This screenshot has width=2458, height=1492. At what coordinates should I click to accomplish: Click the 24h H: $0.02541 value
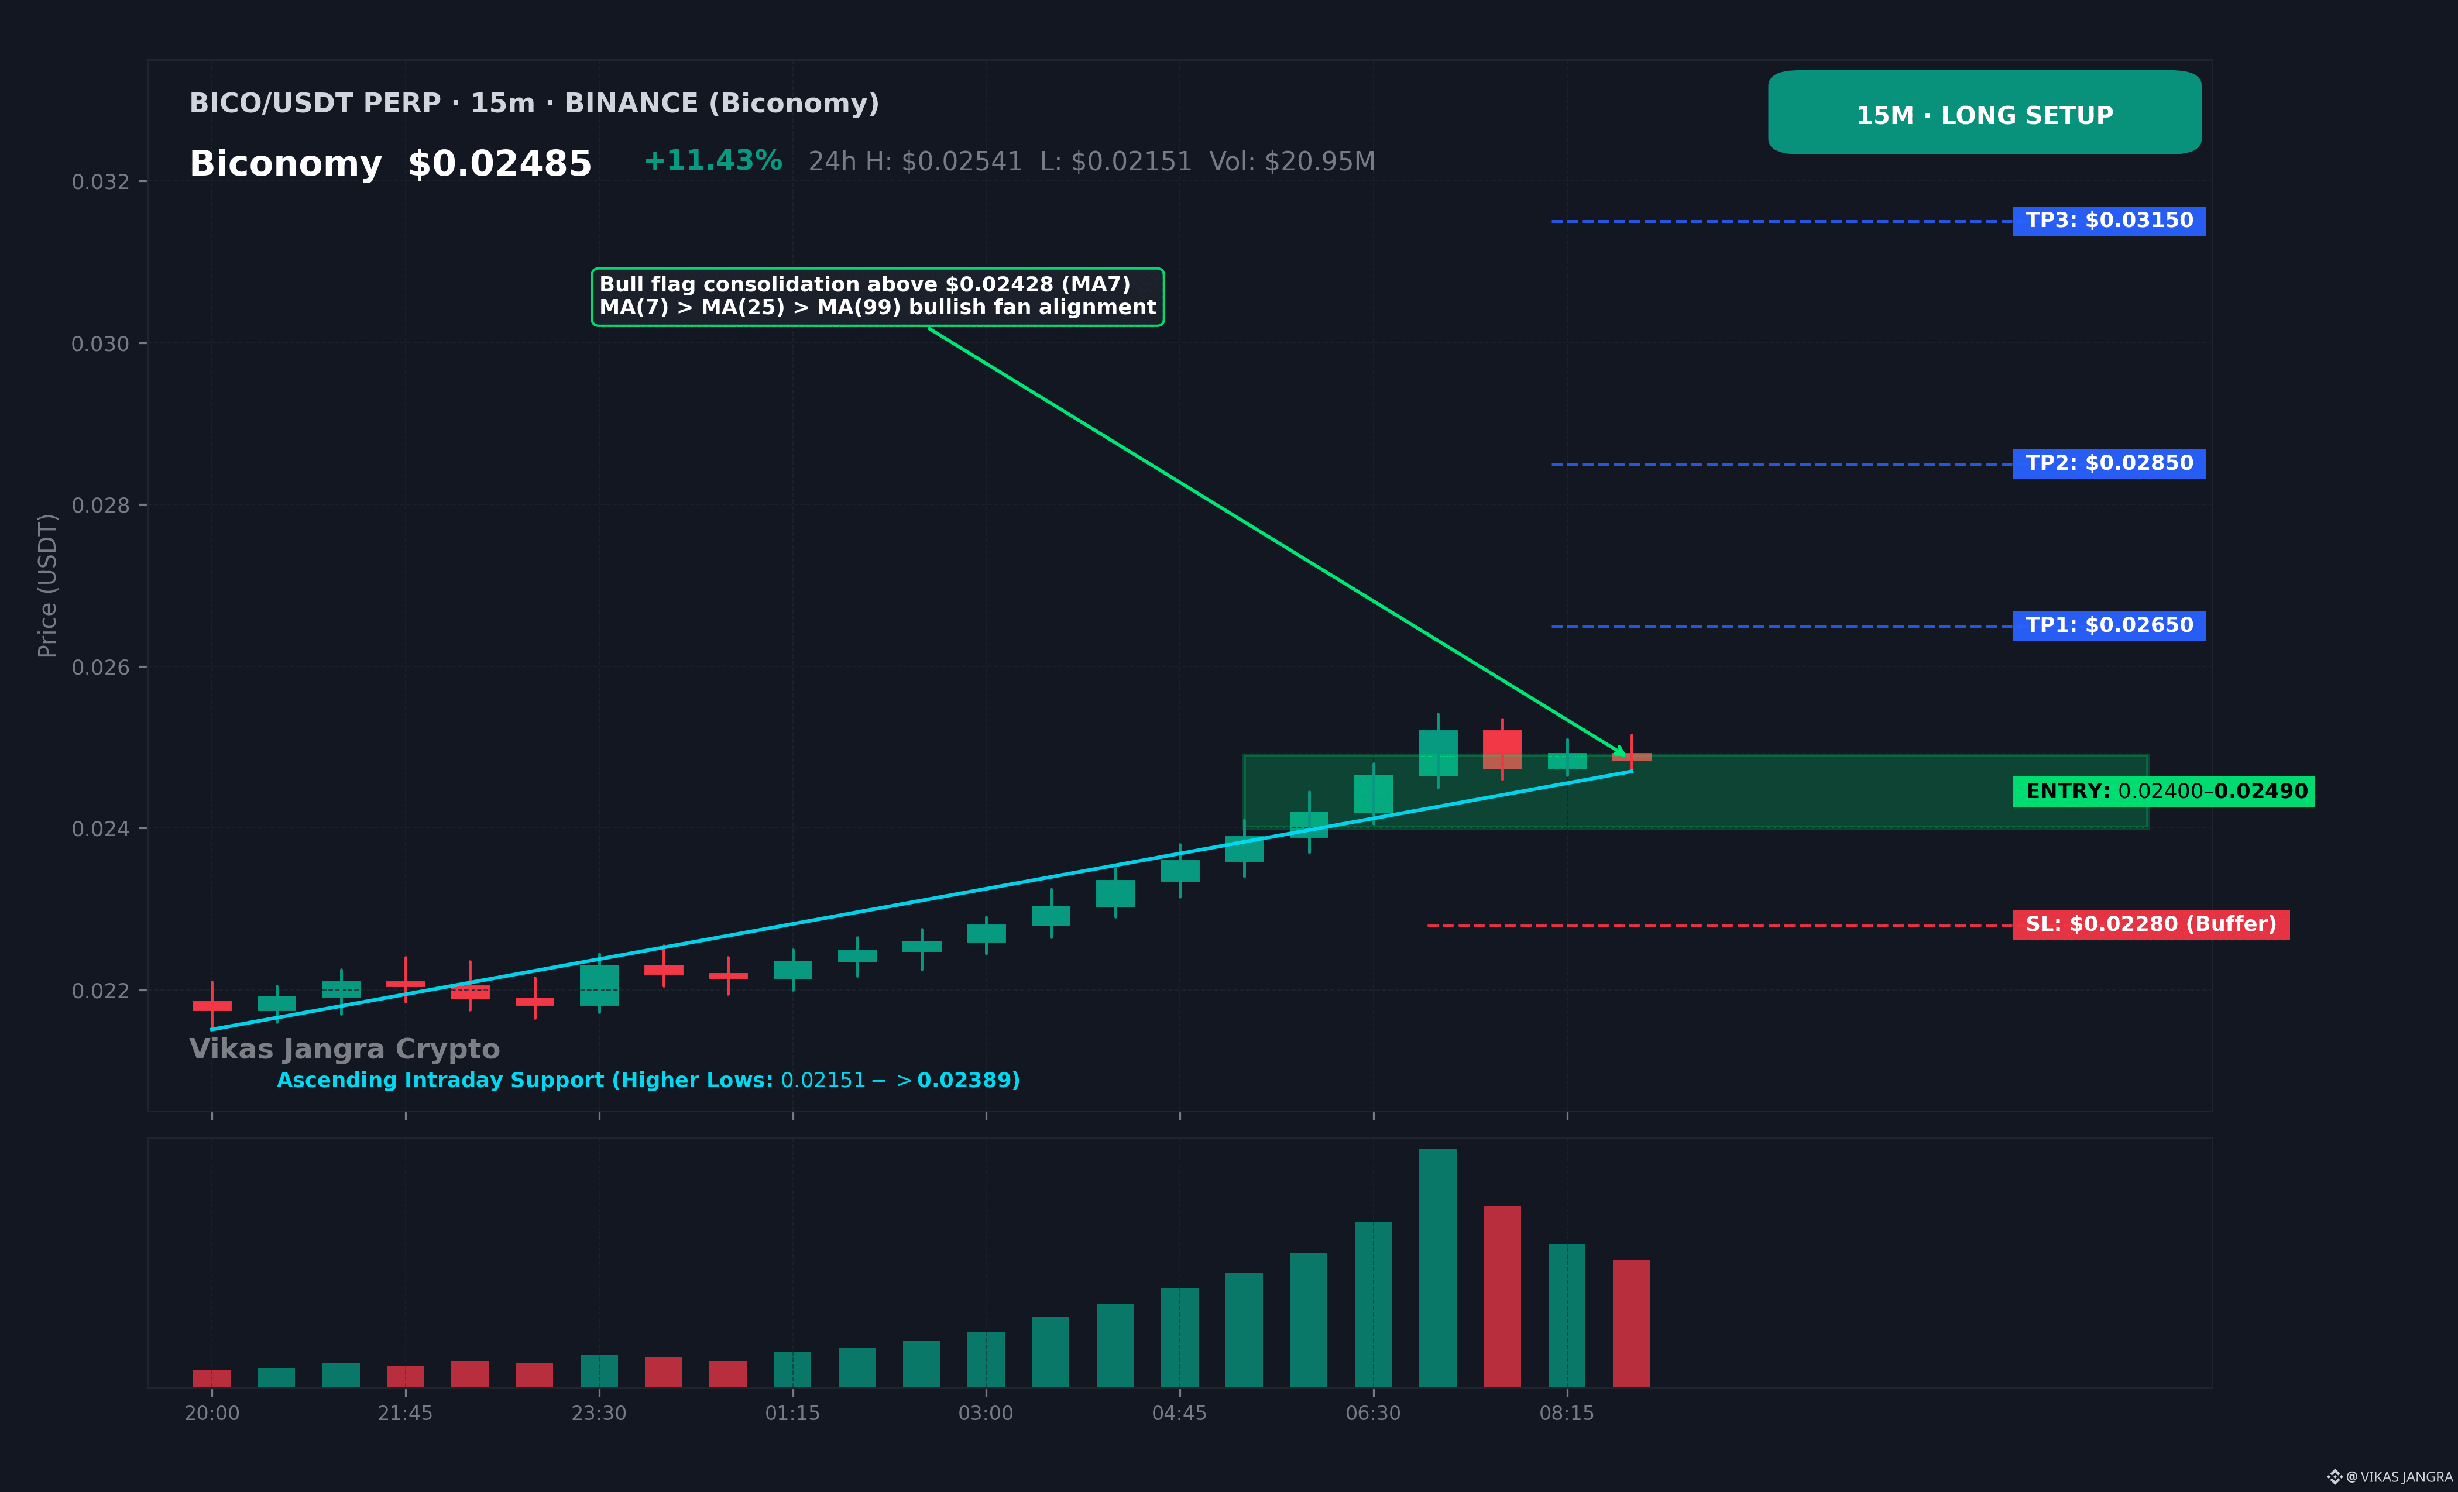915,161
